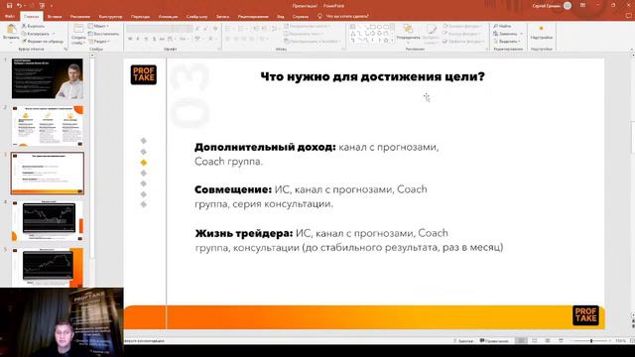Screen dimensions: 635x357
Task: Select slide 4 thumbnail with chart
Action: [x=48, y=221]
